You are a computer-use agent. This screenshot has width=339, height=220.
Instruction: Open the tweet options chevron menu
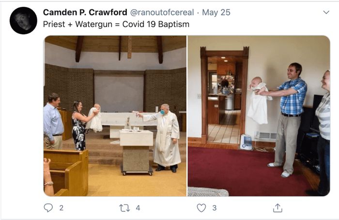point(326,12)
